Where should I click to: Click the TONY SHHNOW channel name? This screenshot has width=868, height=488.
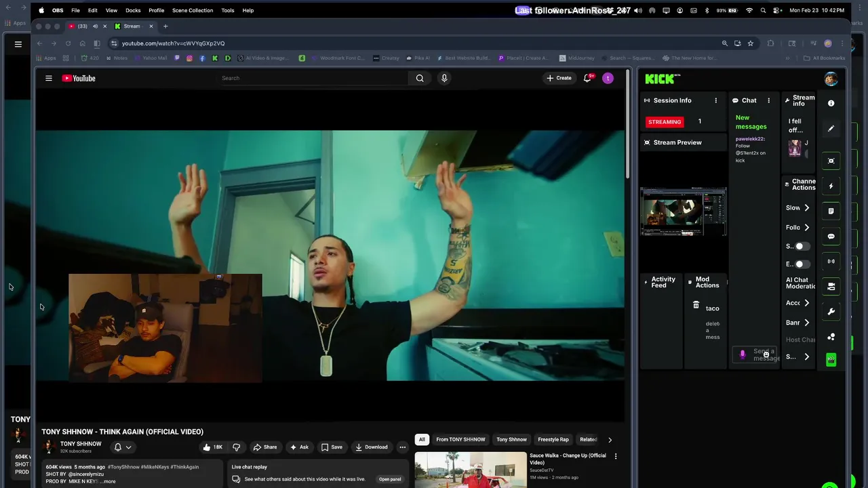coord(81,444)
